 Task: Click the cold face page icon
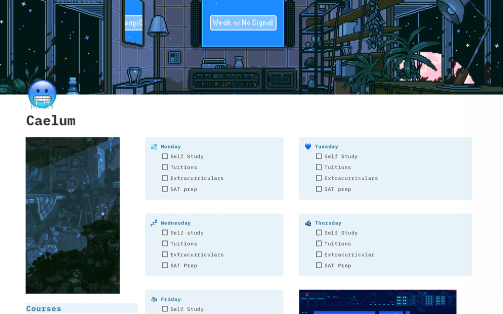tap(43, 94)
